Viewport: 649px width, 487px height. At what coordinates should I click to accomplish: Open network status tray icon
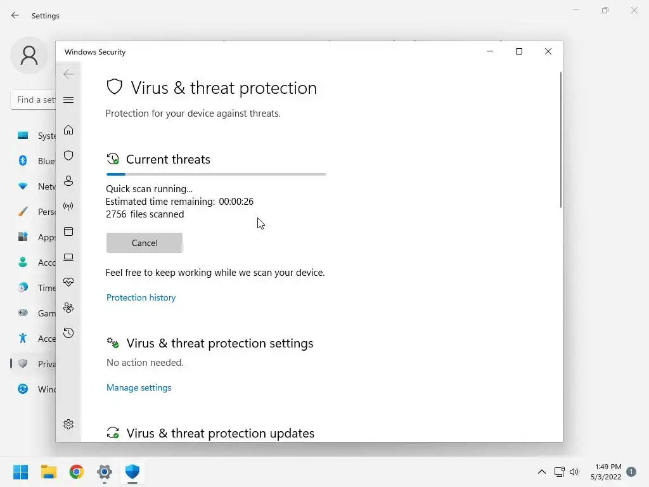pos(559,472)
